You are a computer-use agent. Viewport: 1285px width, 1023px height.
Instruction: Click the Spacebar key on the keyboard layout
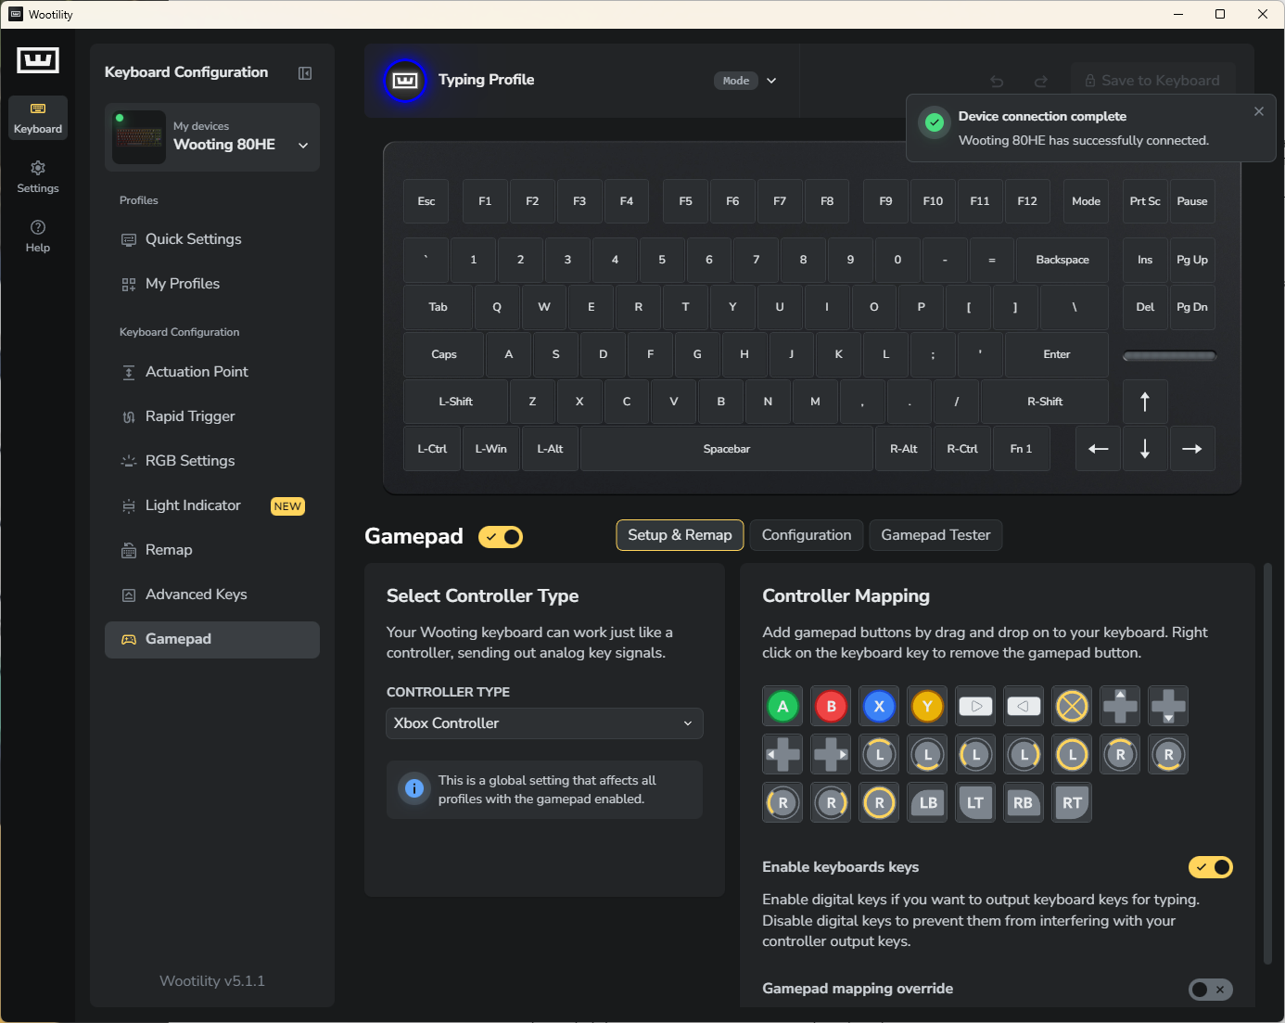(727, 449)
